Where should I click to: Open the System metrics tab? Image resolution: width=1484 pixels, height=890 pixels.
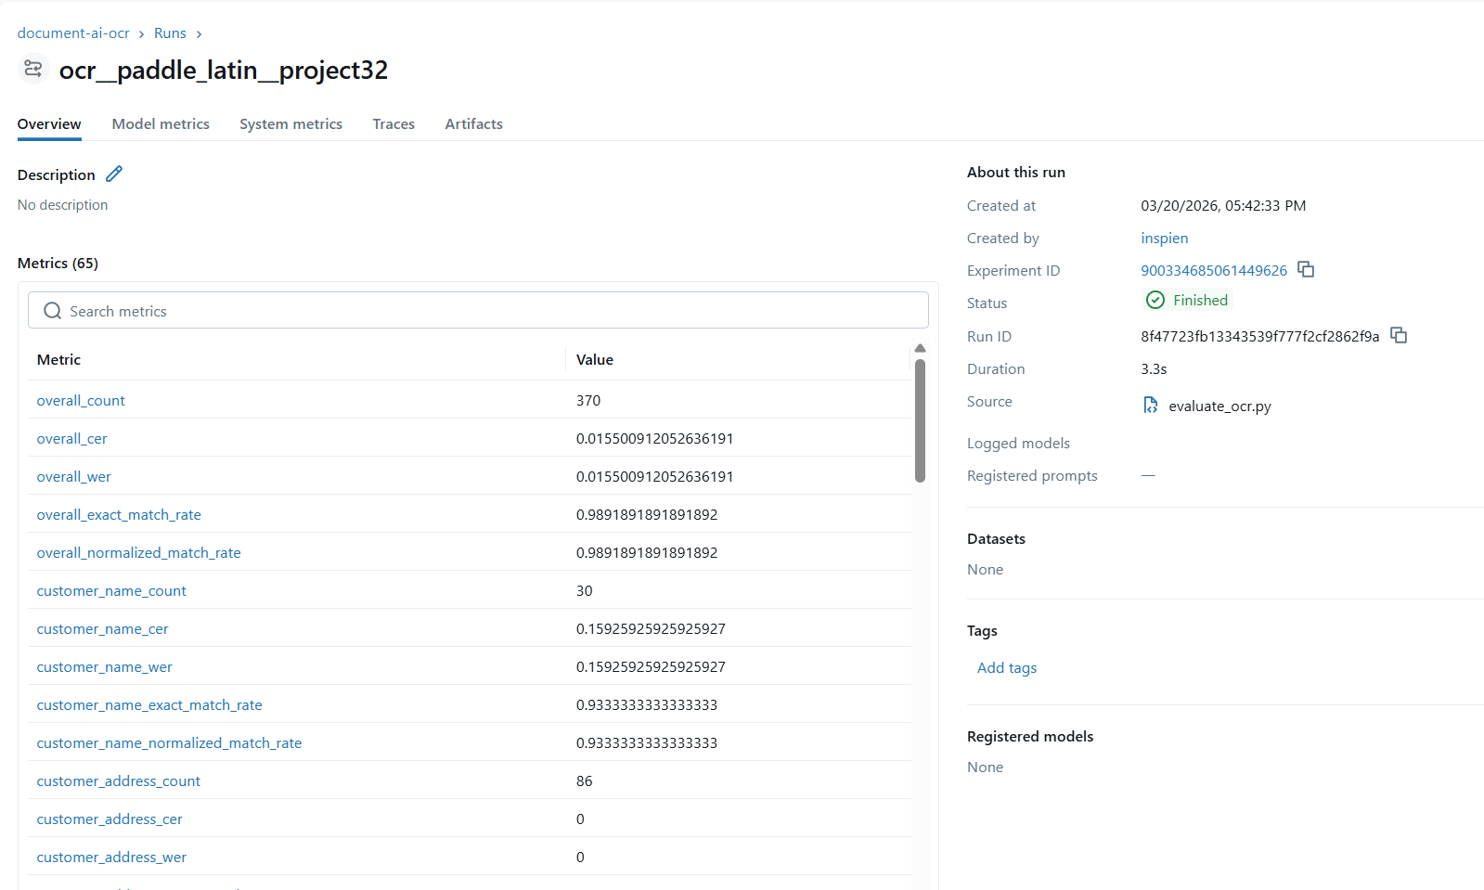coord(290,124)
